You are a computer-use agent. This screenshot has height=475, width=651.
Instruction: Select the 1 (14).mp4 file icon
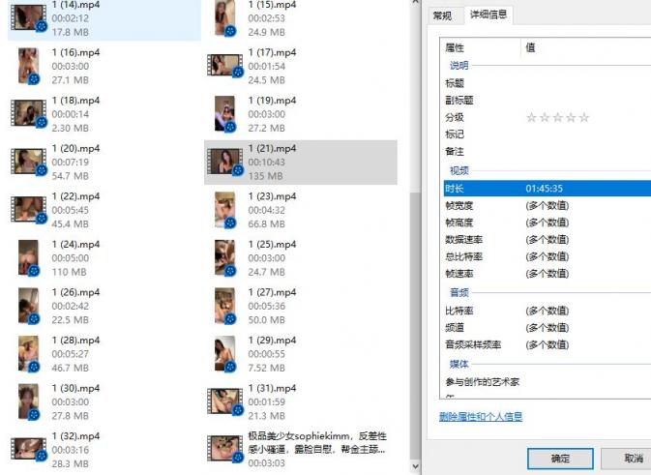click(29, 18)
